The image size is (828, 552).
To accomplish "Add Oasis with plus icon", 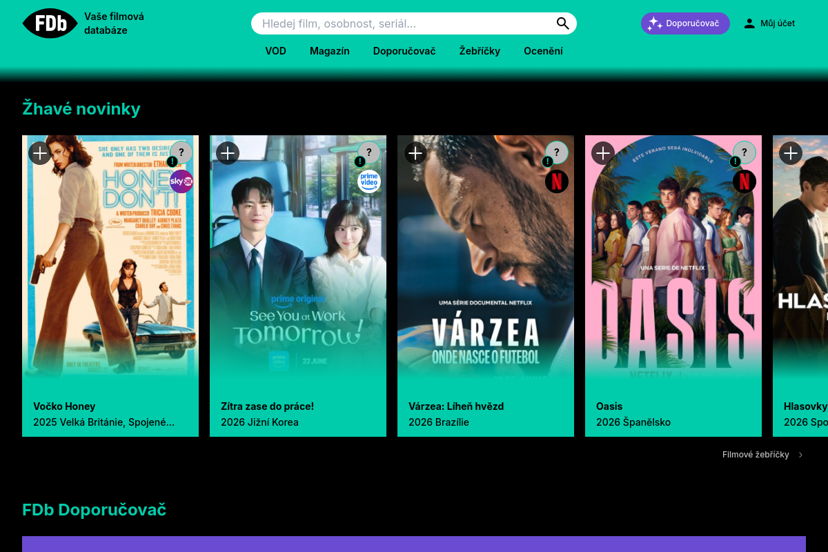I will tap(603, 152).
